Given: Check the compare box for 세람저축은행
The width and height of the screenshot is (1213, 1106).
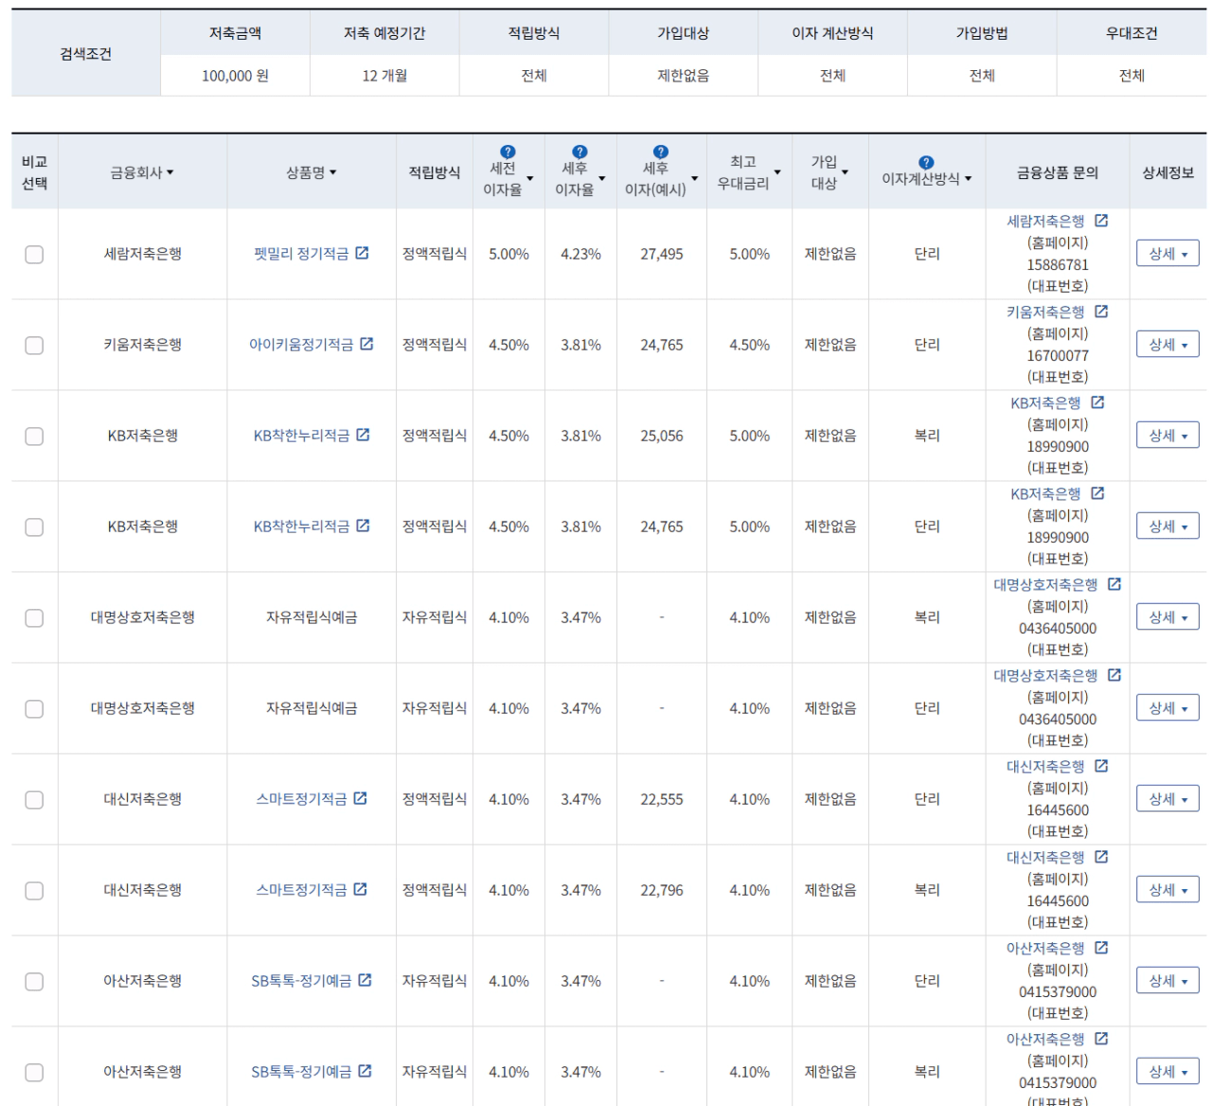Looking at the screenshot, I should coord(34,254).
